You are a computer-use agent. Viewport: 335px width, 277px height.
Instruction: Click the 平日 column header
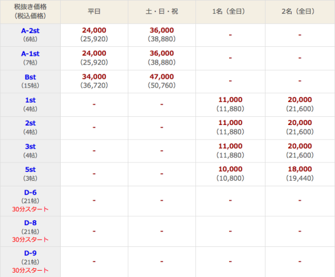click(94, 11)
